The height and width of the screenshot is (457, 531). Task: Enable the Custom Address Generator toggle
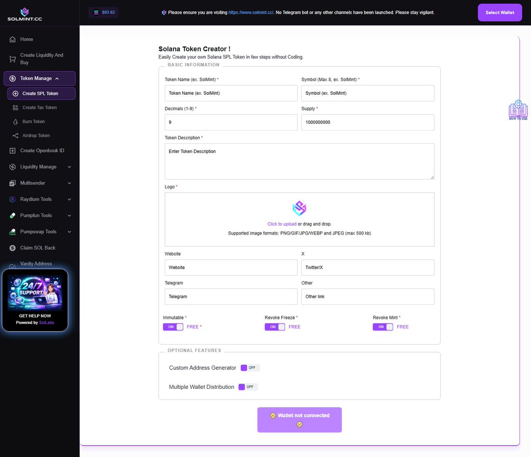pos(250,368)
